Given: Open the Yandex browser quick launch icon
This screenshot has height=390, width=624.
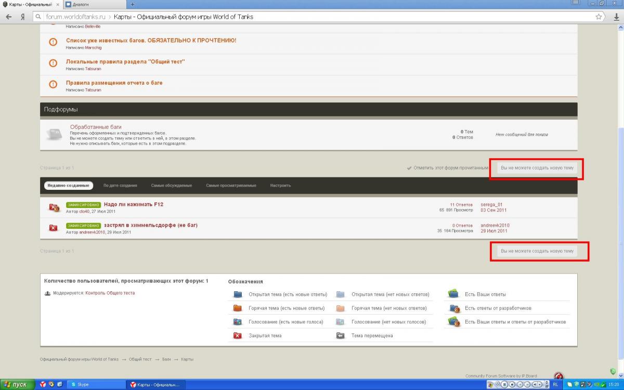Looking at the screenshot, I should tap(43, 385).
